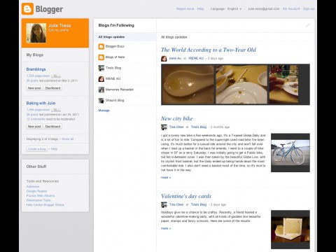
Task: Click Tina Chen avatar under Valentine's day cards
Action: 164,204
